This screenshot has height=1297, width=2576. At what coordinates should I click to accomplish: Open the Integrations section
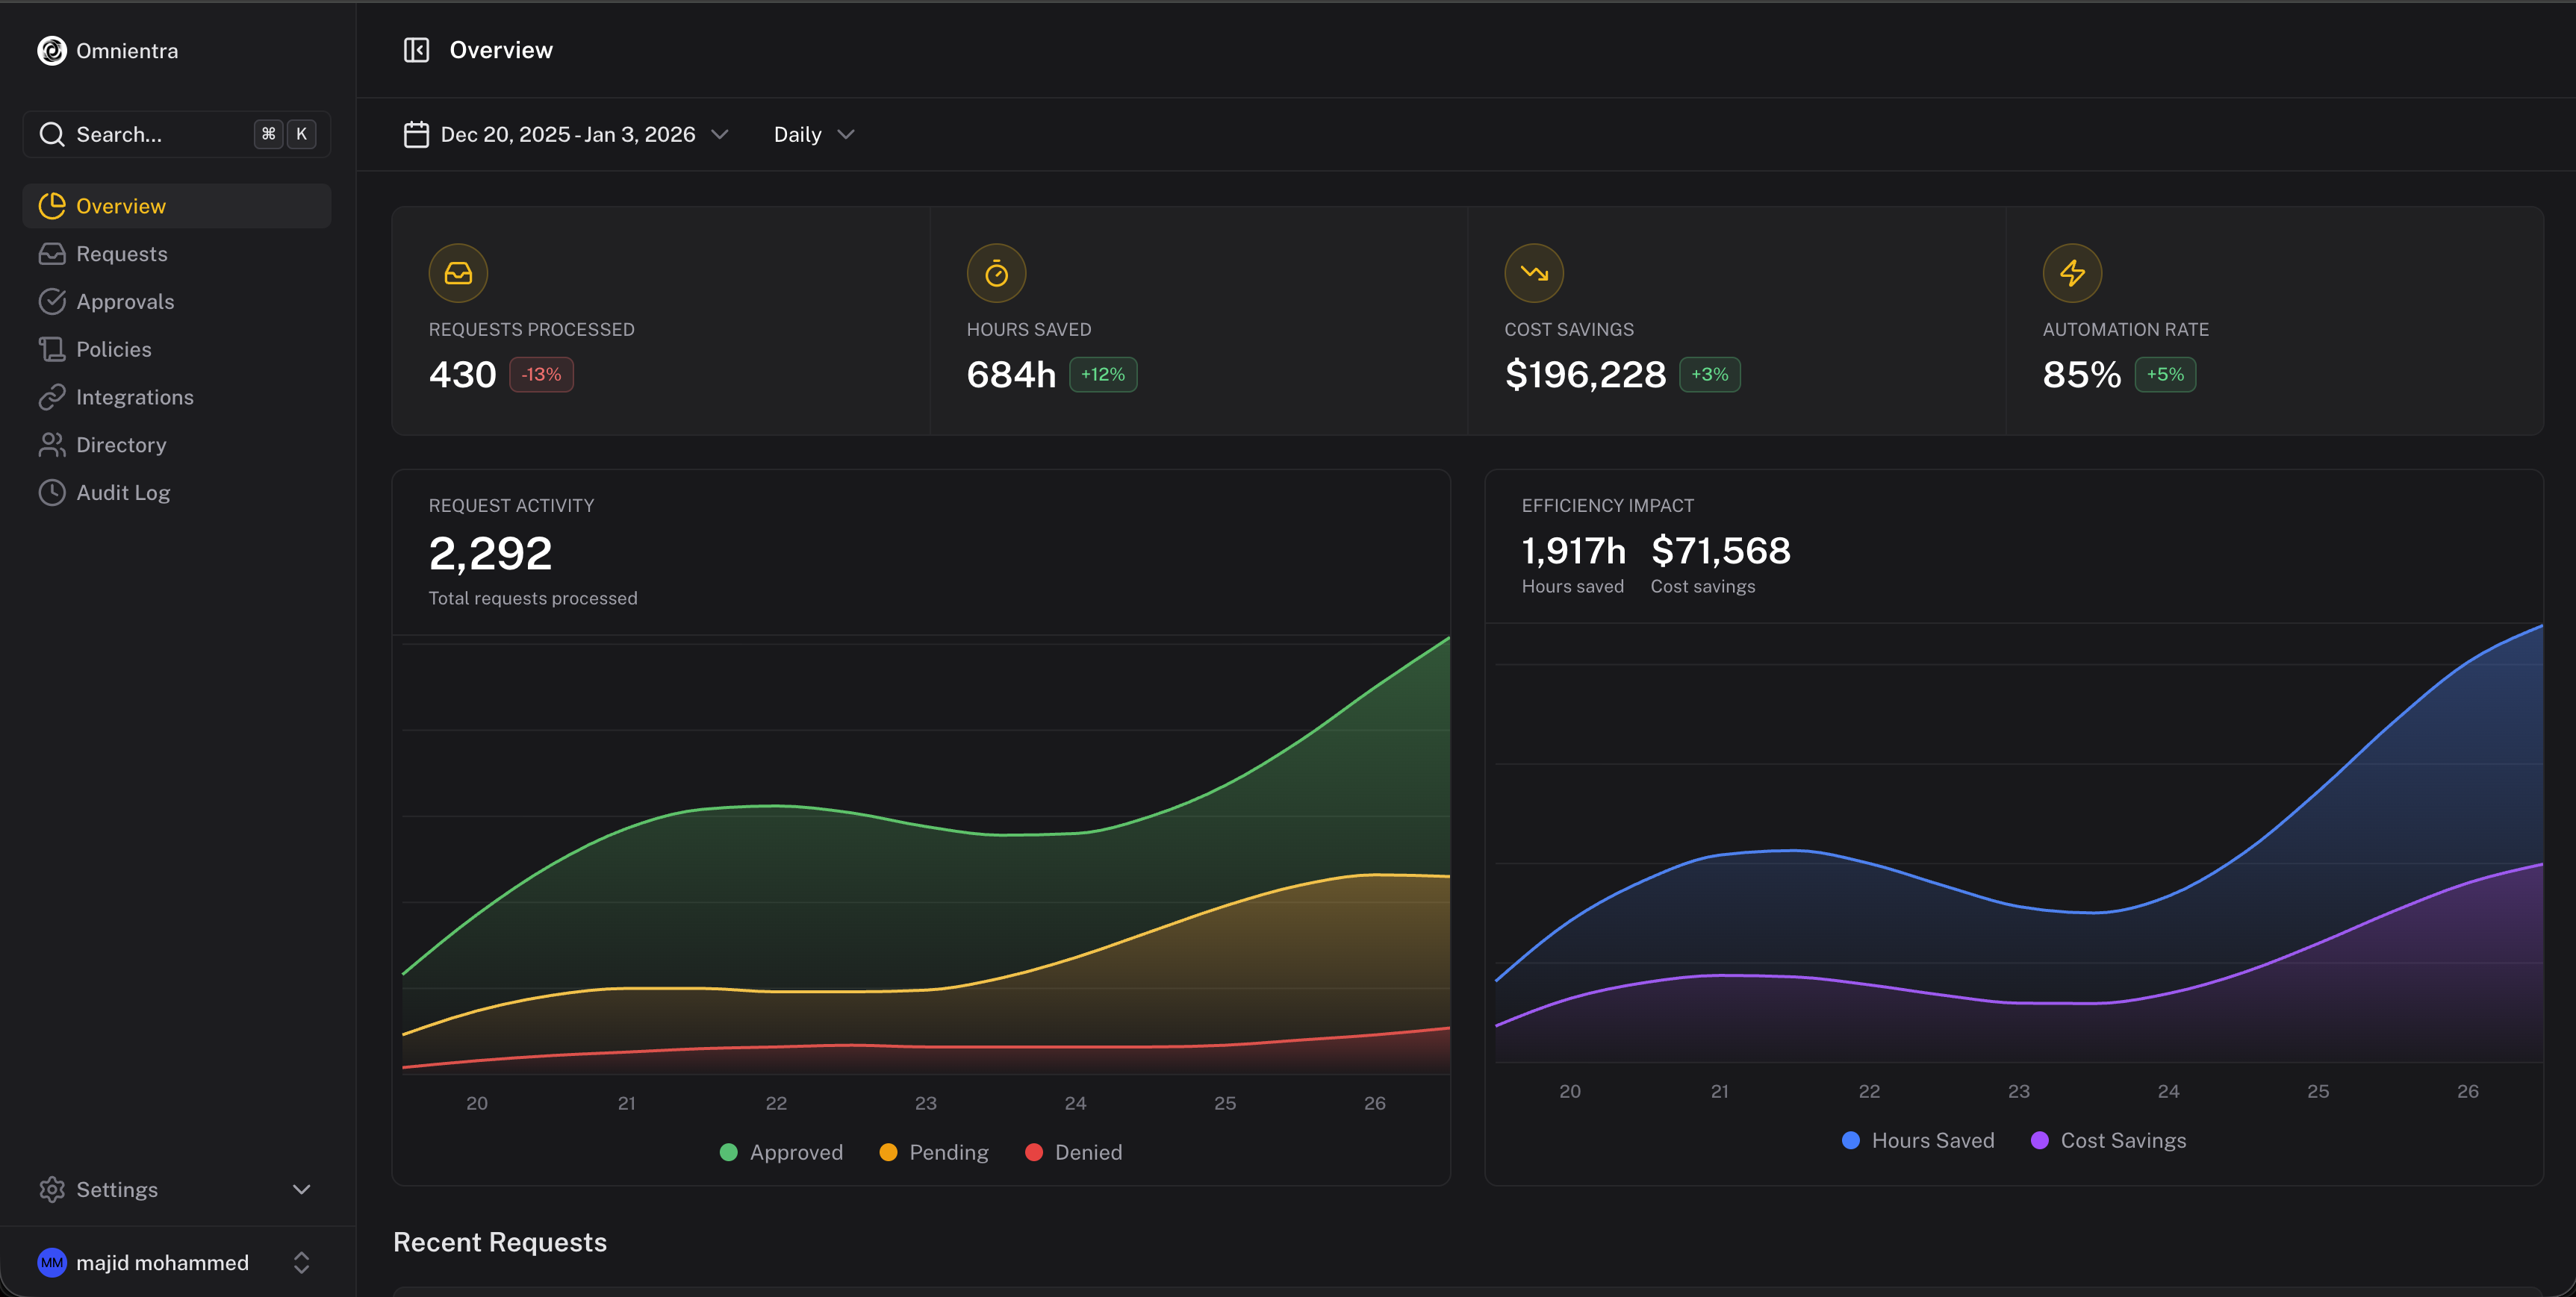[x=135, y=397]
